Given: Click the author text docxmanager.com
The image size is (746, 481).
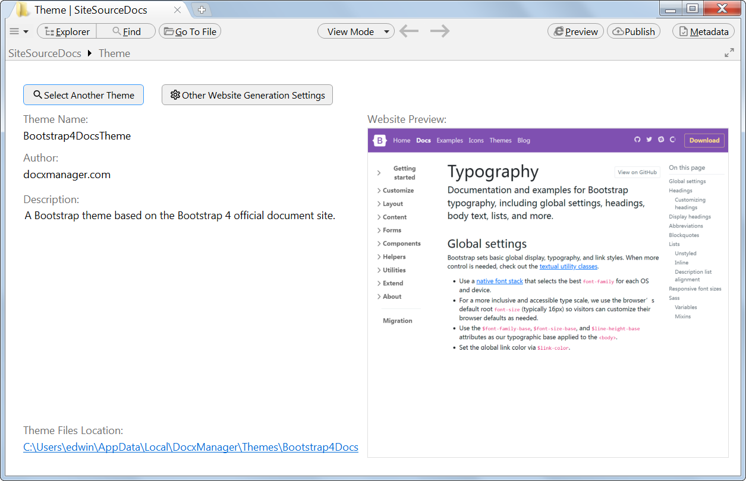Looking at the screenshot, I should (67, 175).
